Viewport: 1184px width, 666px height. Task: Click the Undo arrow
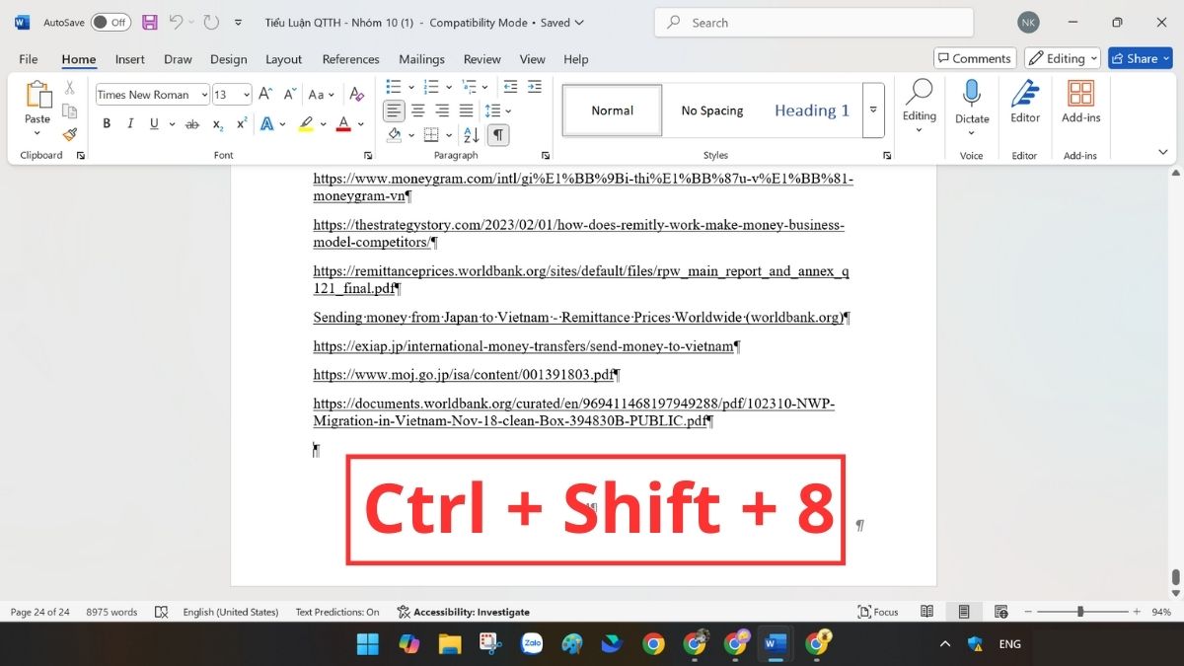[x=176, y=22]
